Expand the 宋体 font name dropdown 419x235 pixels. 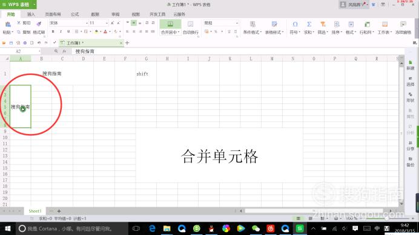[x=87, y=23]
